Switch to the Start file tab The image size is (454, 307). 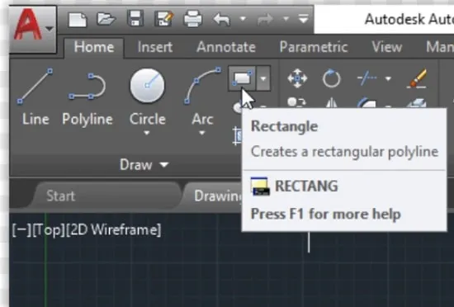coord(61,196)
